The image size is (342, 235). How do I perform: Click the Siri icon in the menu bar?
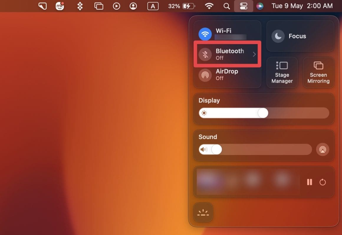pyautogui.click(x=260, y=6)
